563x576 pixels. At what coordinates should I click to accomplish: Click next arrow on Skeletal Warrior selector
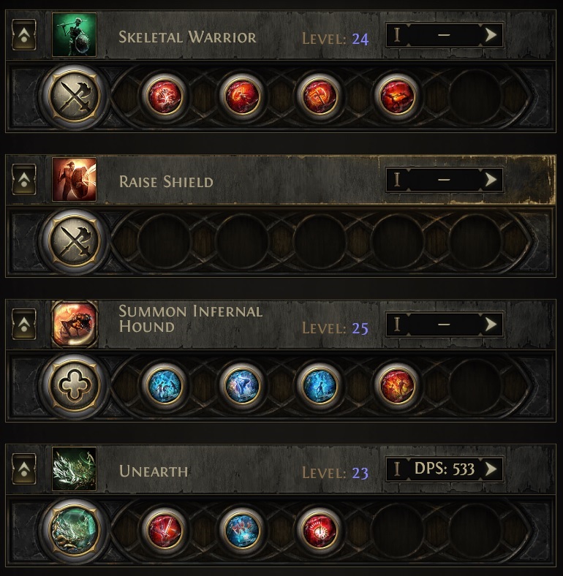[x=491, y=34]
